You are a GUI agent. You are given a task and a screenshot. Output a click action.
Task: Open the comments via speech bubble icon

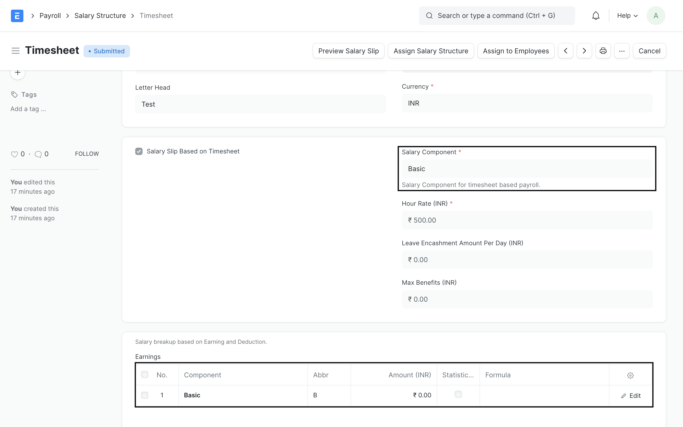pyautogui.click(x=38, y=154)
